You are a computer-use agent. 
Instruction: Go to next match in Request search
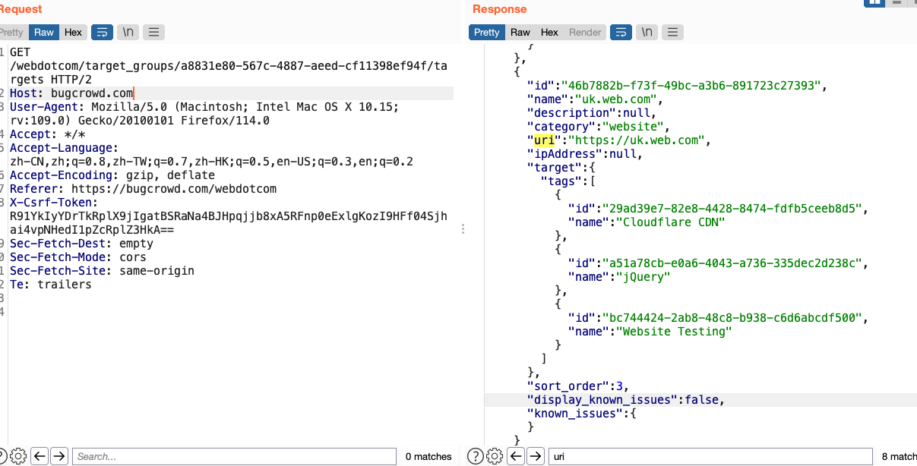(60, 456)
